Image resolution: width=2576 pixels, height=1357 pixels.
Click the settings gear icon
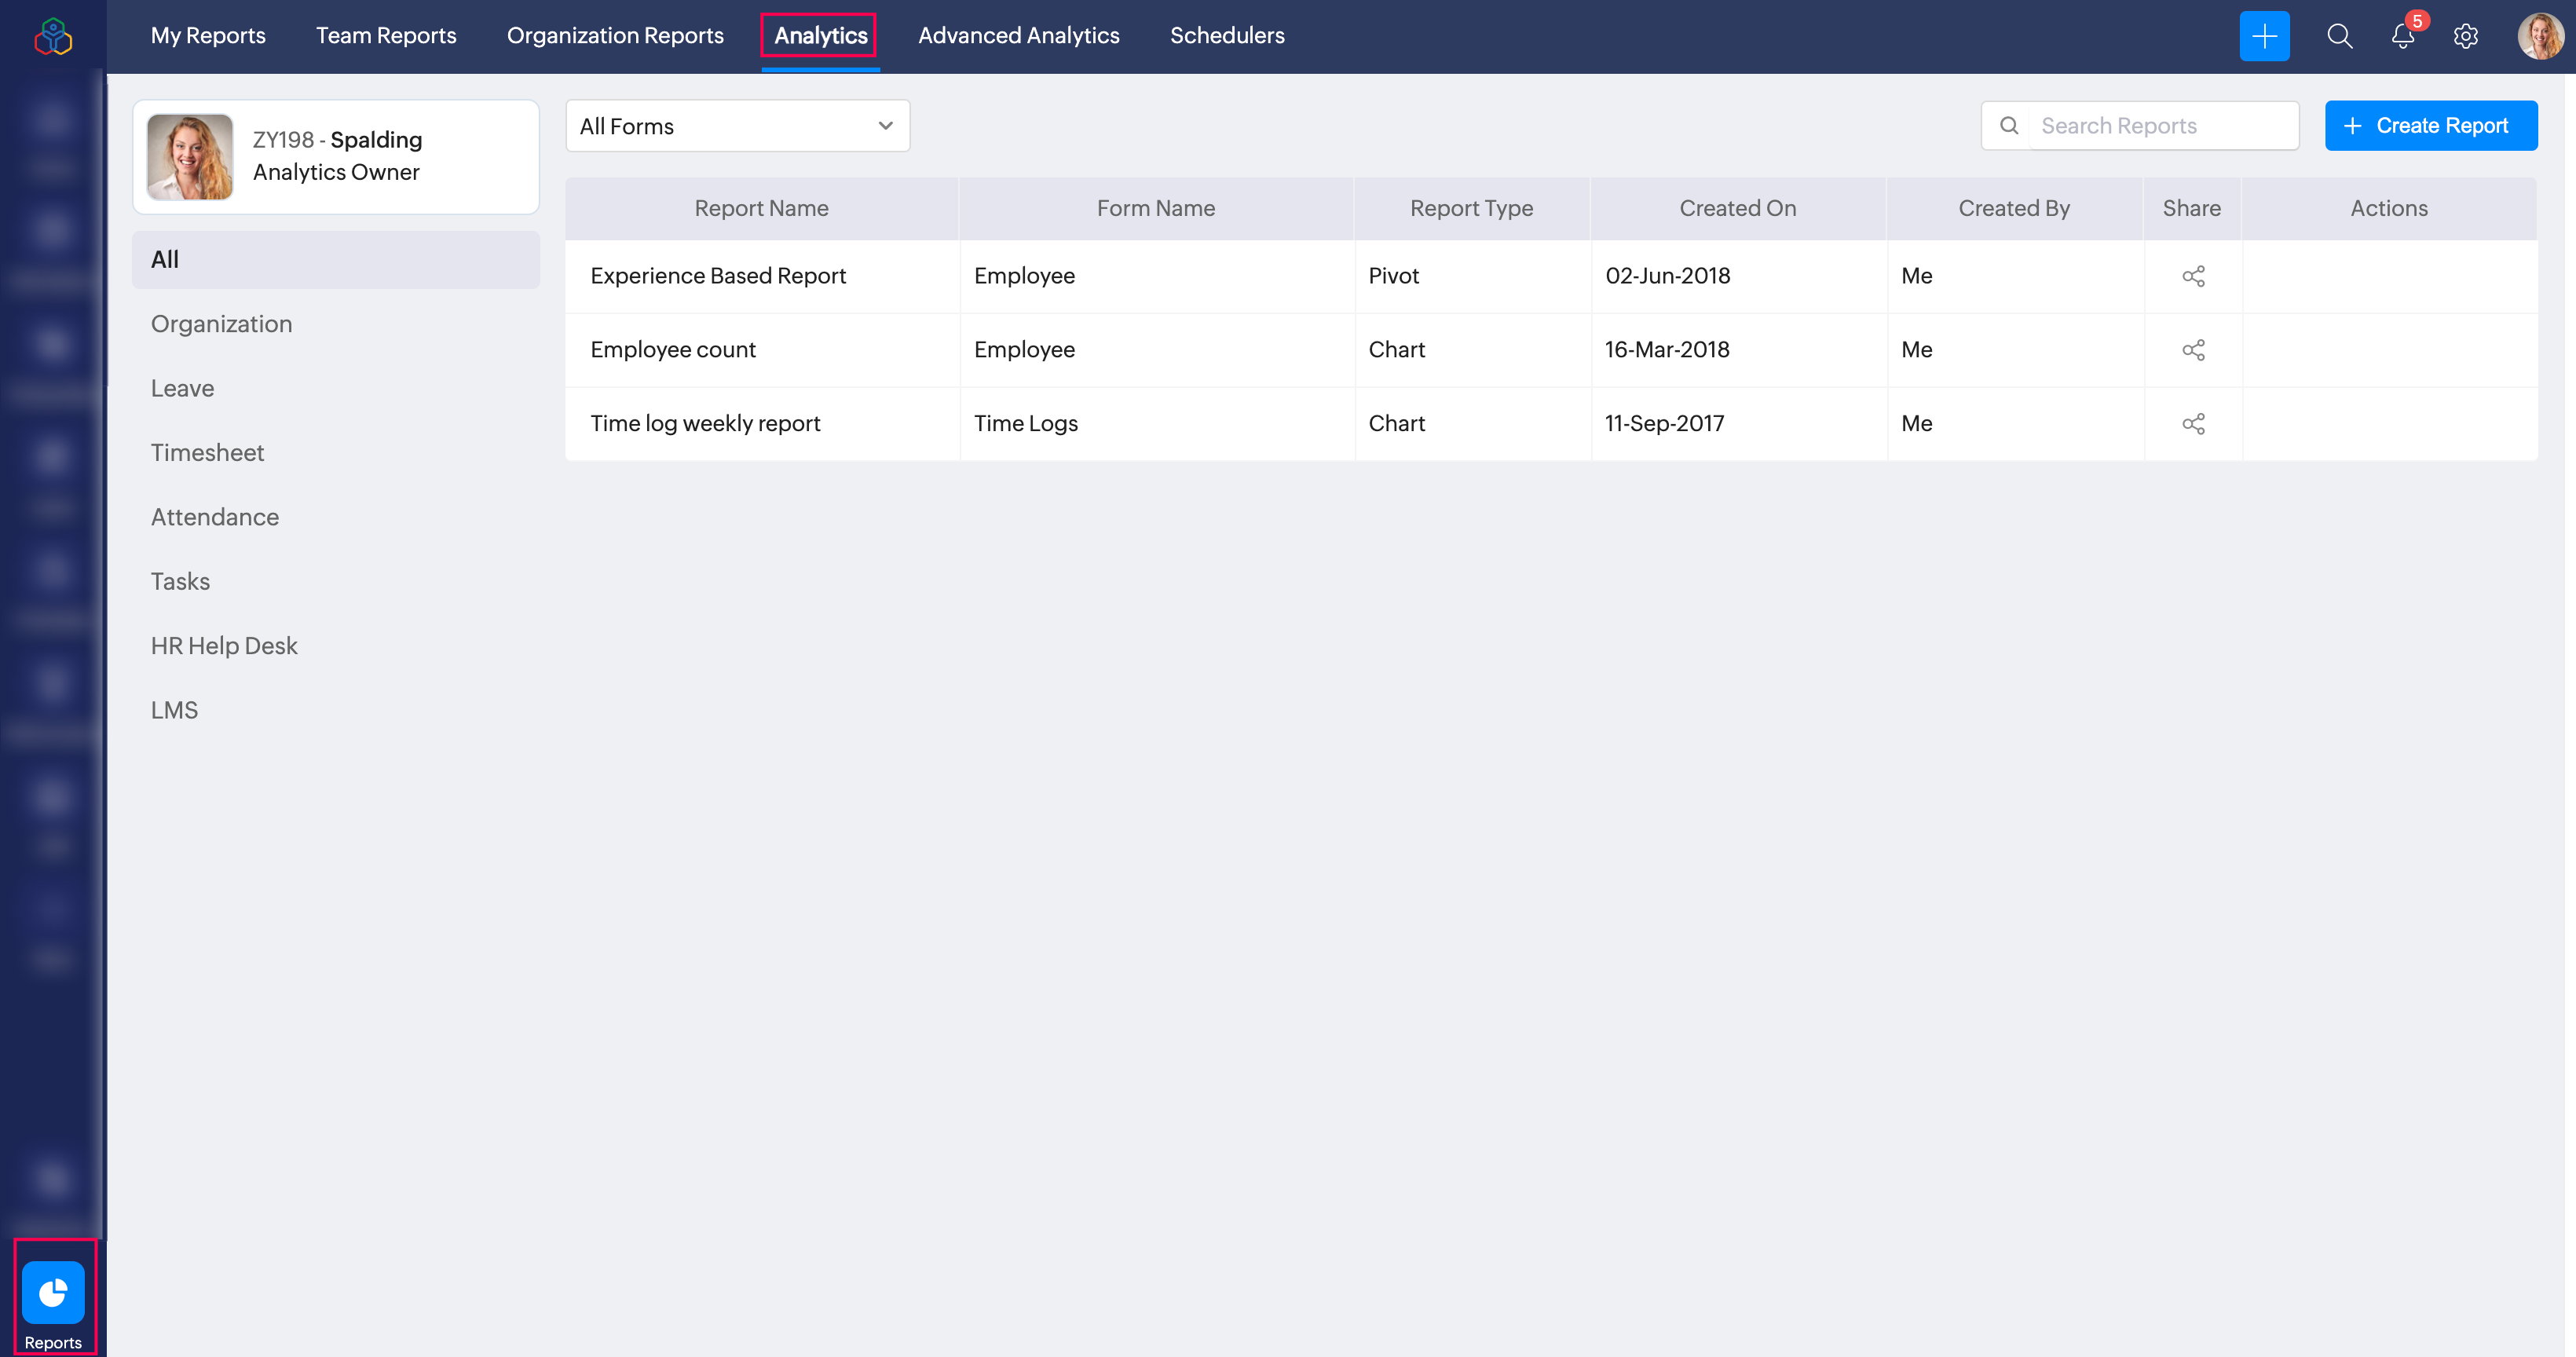click(x=2465, y=36)
